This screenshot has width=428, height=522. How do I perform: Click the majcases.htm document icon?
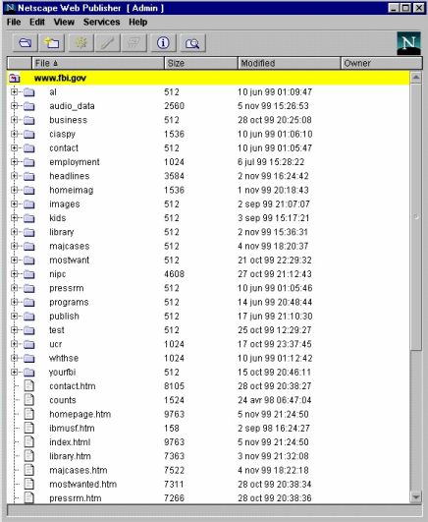[28, 470]
